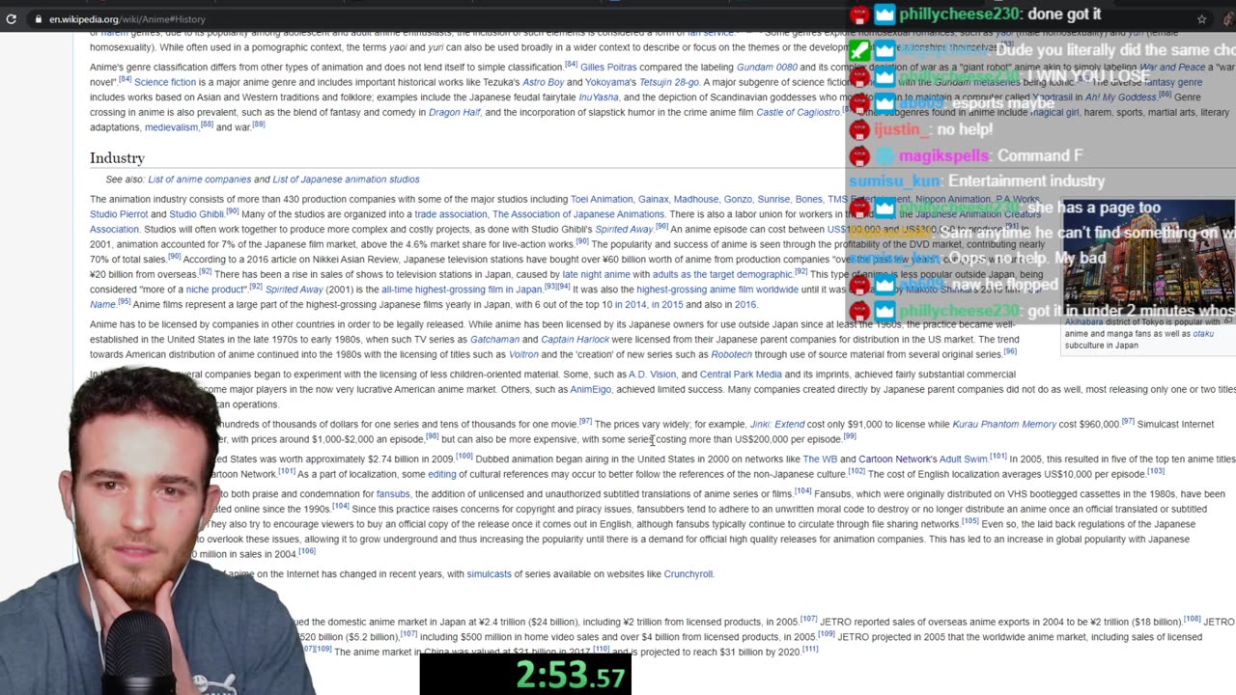Follow the Toei Animation link

(602, 200)
